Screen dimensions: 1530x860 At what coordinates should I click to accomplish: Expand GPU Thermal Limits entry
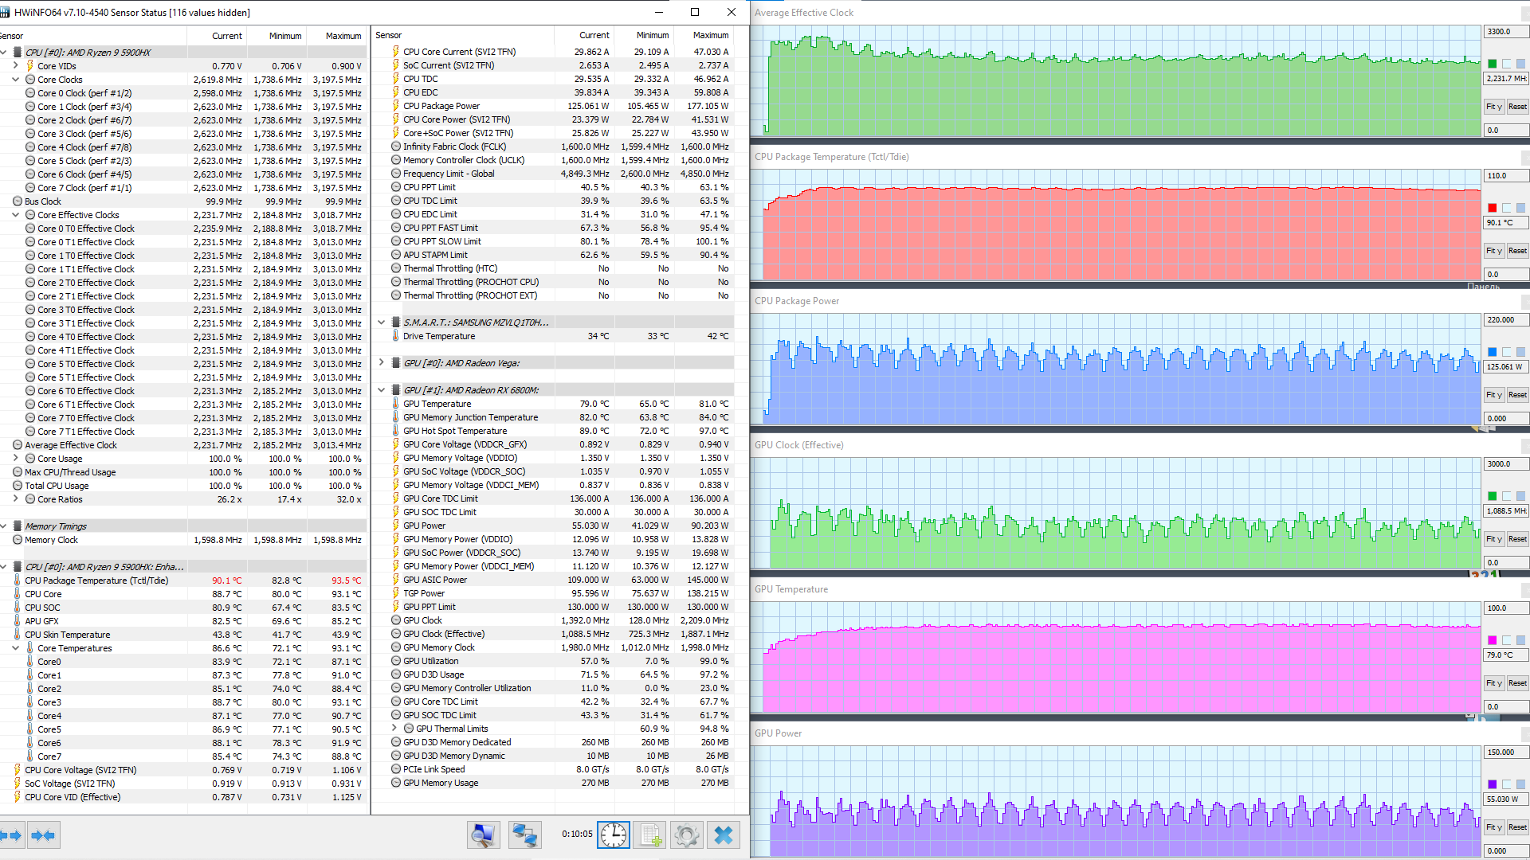coord(394,729)
